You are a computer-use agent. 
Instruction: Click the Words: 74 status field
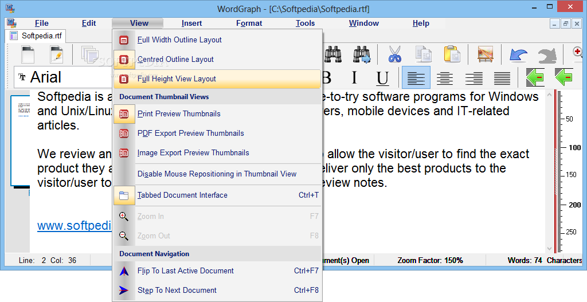[525, 260]
